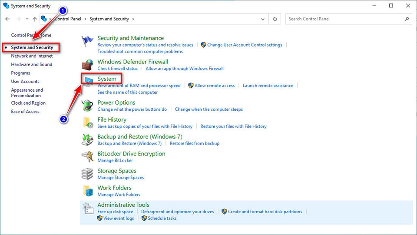Open User Accounts category
The image size is (417, 235).
coord(25,81)
